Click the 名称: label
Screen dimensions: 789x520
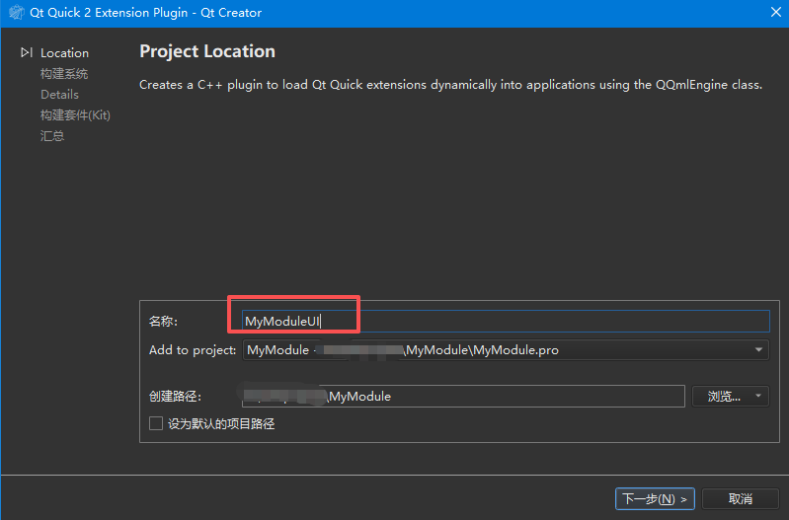163,322
